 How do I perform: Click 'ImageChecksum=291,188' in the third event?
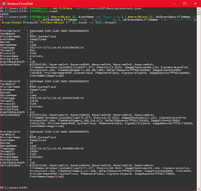pyautogui.click(x=143, y=168)
